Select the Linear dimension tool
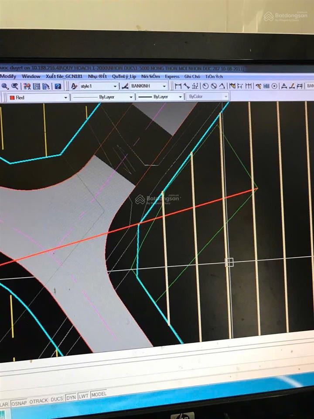 pos(178,86)
